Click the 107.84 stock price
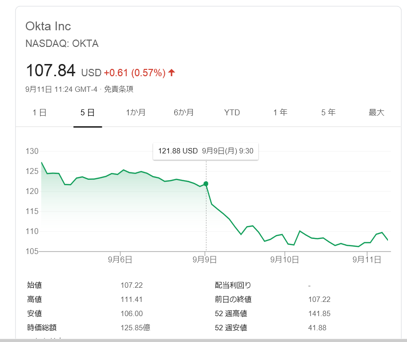This screenshot has height=342, width=407. (50, 71)
